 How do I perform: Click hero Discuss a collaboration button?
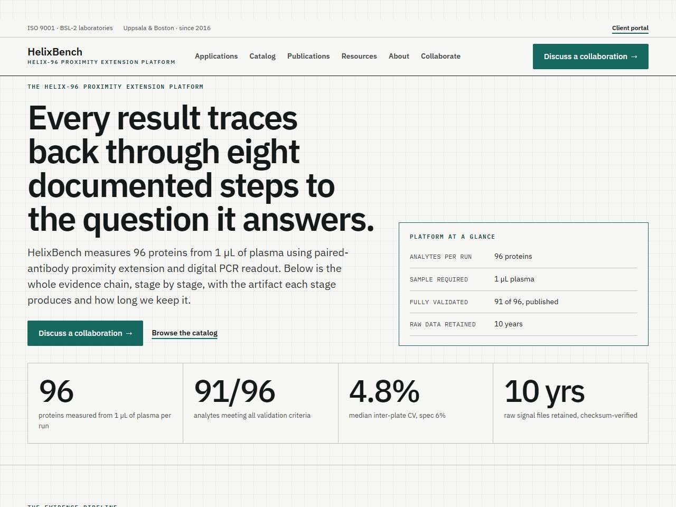(85, 333)
